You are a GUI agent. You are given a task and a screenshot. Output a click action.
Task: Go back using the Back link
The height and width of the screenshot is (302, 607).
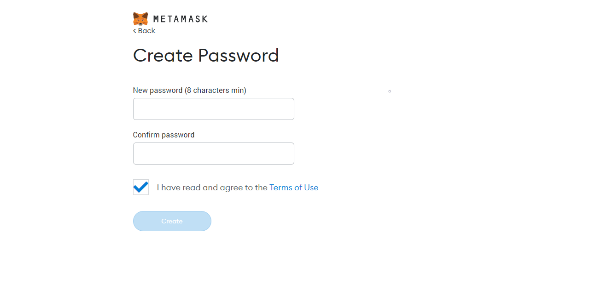tap(144, 31)
